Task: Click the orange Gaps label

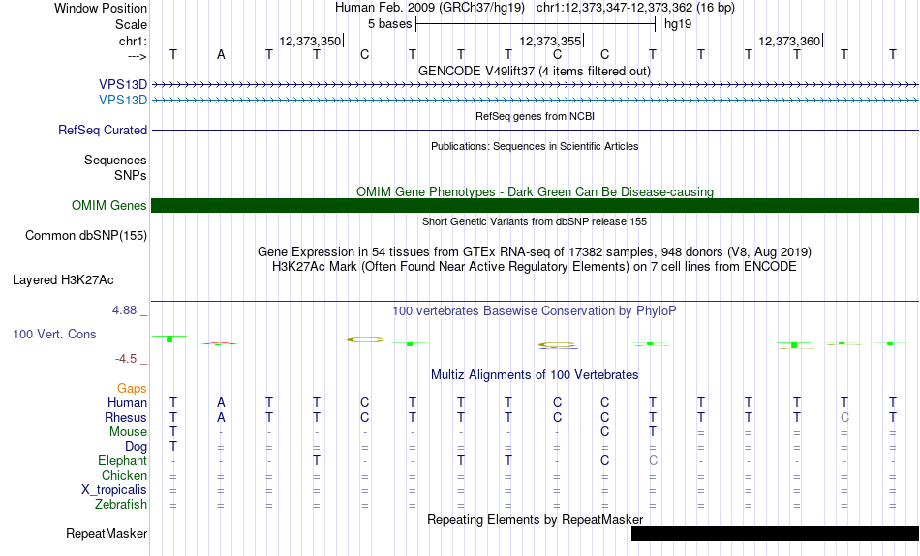Action: (x=132, y=388)
